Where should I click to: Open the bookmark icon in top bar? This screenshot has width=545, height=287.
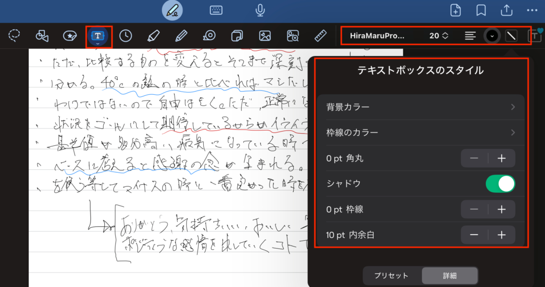tap(481, 10)
